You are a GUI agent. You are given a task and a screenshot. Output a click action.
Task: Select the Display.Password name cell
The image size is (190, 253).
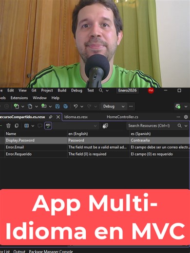[36, 140]
